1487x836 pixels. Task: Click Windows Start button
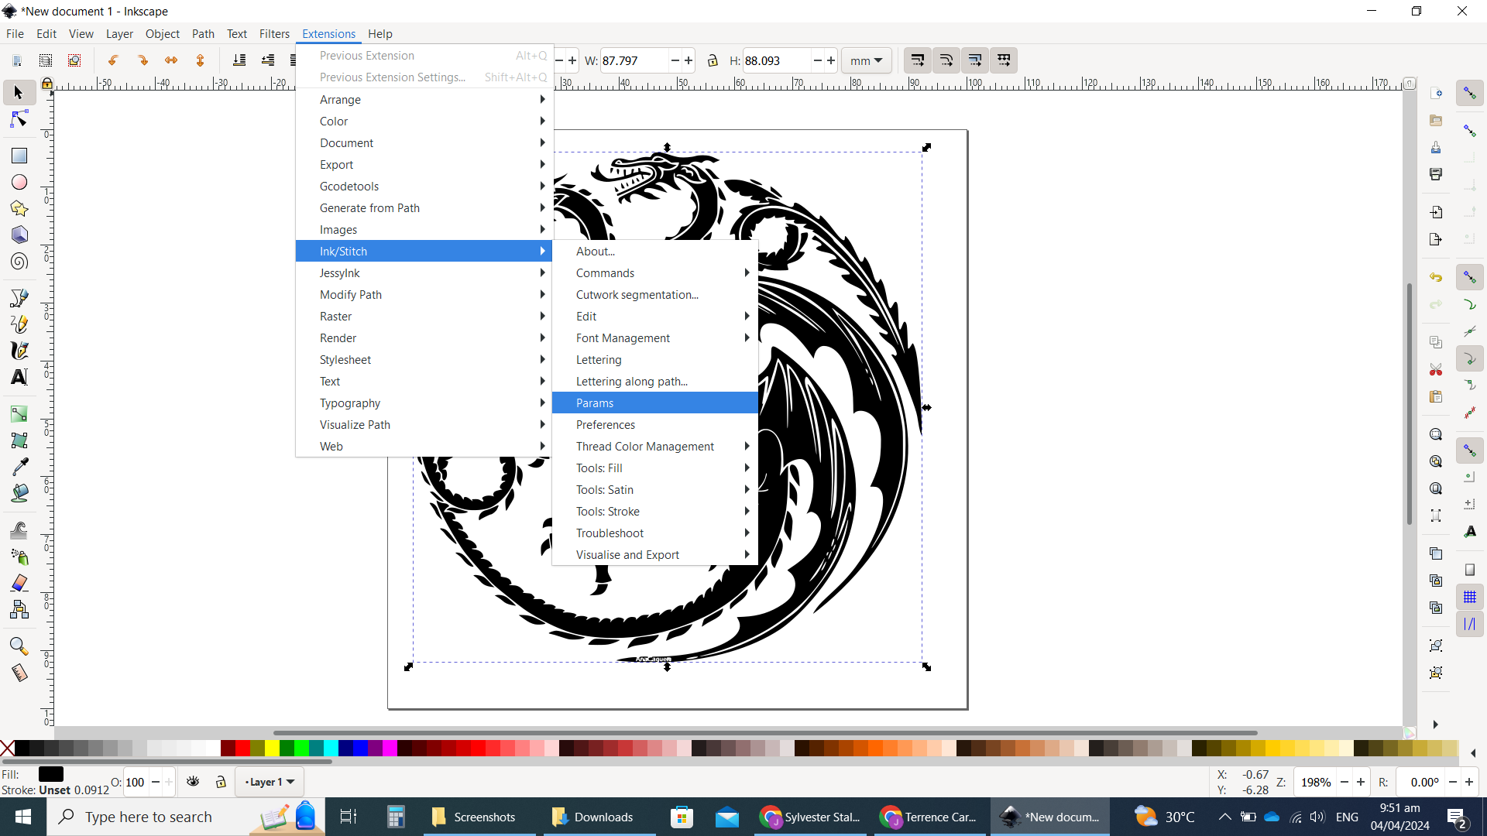tap(23, 817)
